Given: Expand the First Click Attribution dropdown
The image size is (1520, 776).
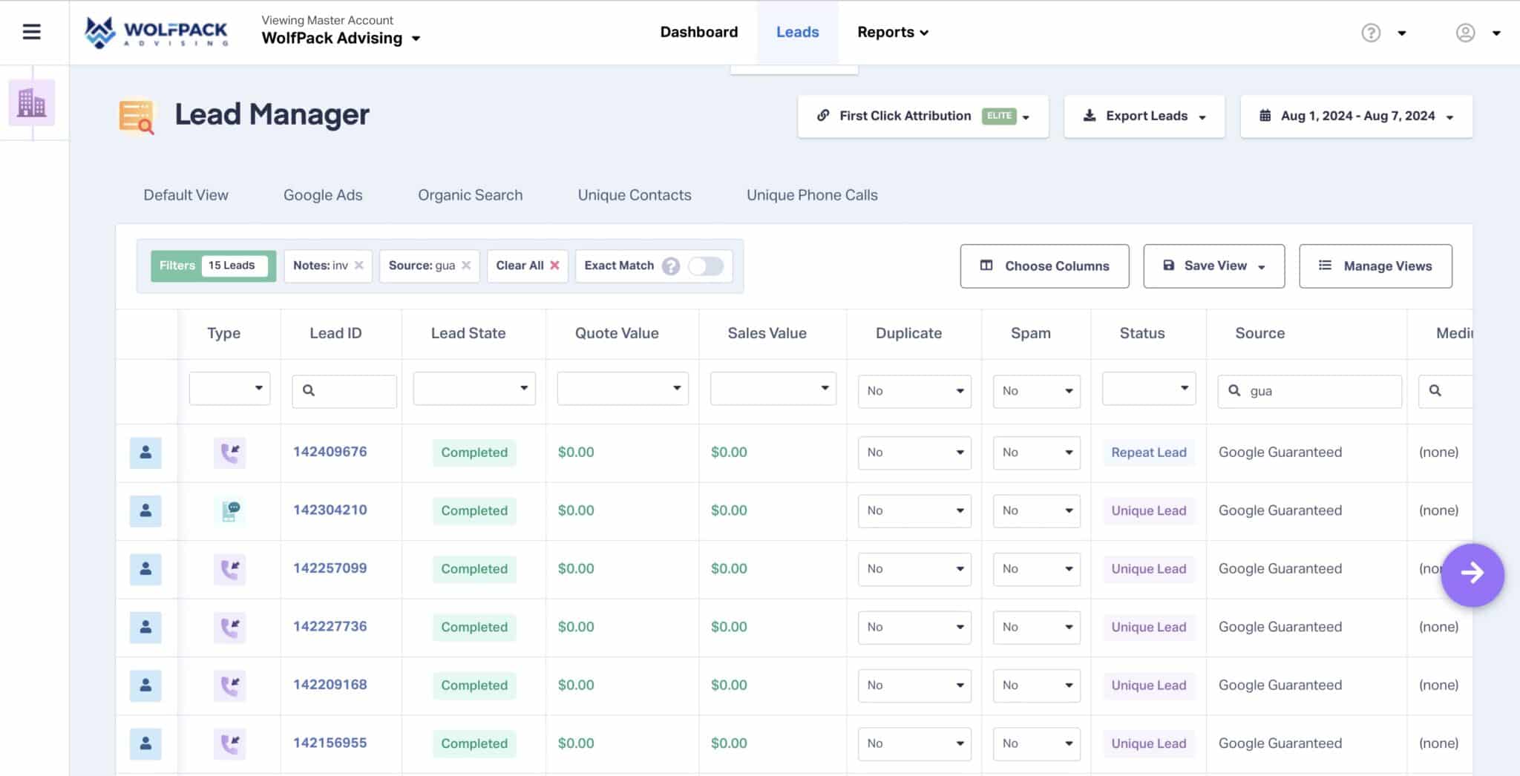Looking at the screenshot, I should click(x=1027, y=116).
